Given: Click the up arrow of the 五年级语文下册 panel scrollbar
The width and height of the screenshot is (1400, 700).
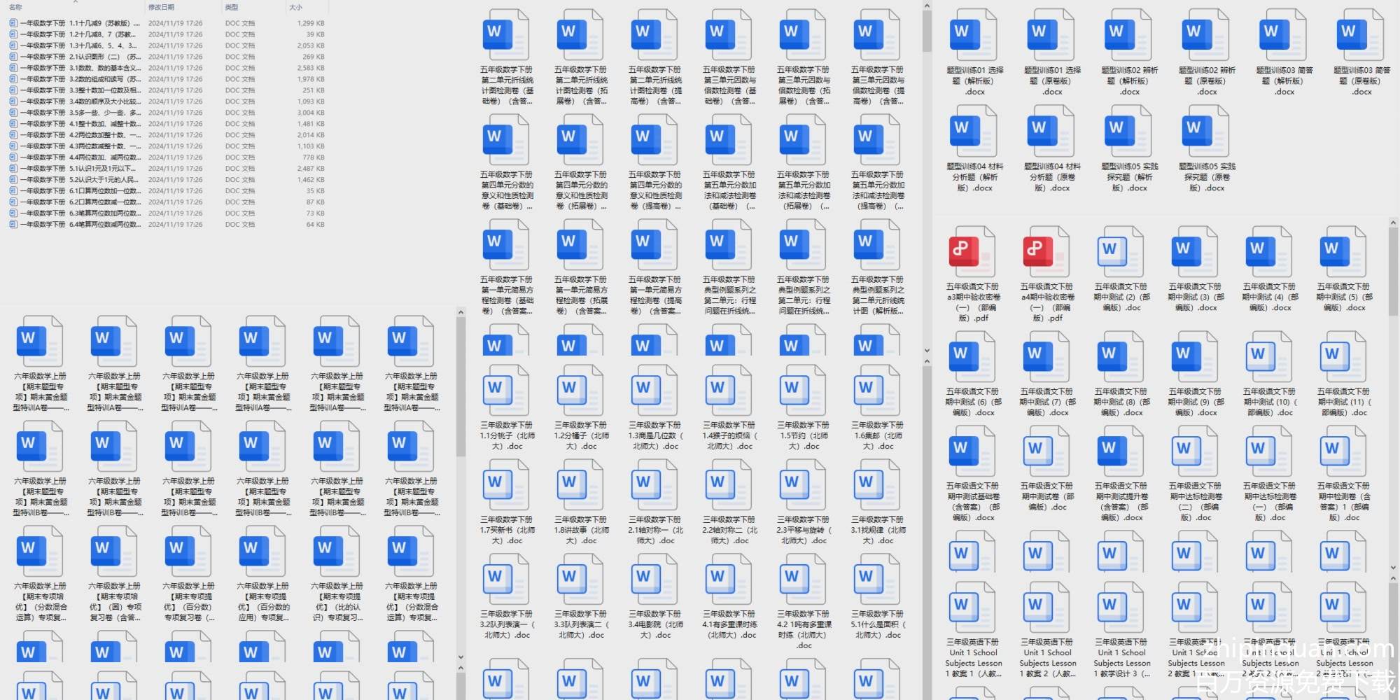Looking at the screenshot, I should click(x=1393, y=223).
